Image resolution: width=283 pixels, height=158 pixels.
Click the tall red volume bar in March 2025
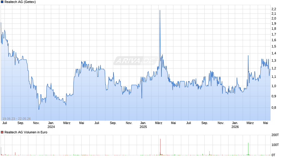tap(160, 147)
